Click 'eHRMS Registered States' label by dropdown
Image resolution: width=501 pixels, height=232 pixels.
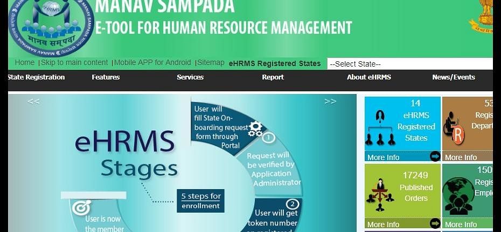[275, 64]
